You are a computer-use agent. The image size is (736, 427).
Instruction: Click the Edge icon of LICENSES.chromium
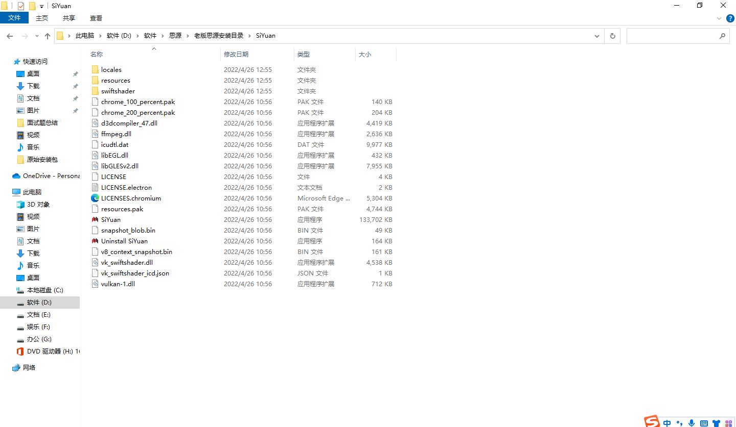(x=95, y=198)
